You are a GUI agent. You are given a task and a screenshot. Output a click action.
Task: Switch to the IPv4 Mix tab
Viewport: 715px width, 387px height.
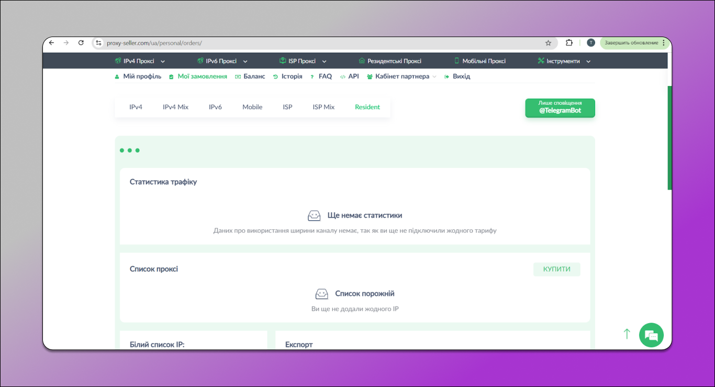pyautogui.click(x=176, y=107)
